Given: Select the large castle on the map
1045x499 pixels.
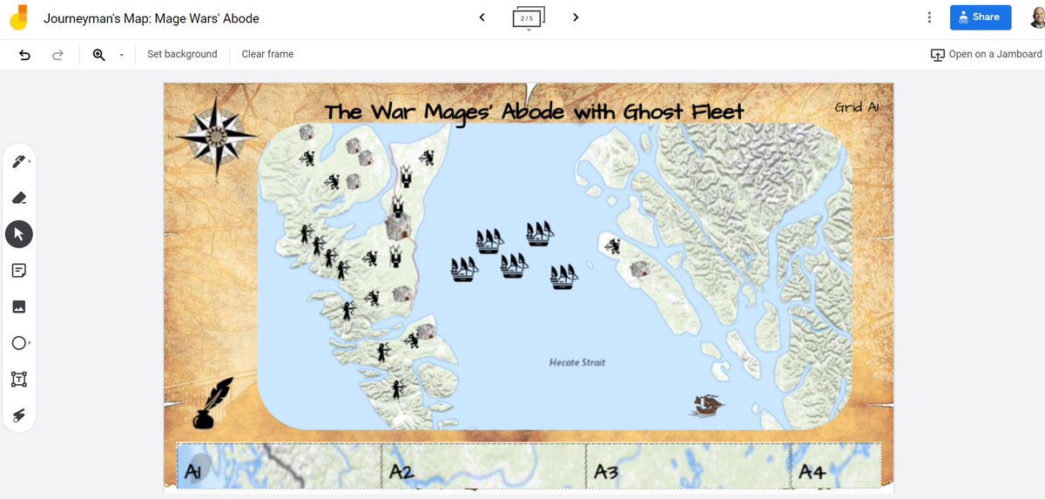Looking at the screenshot, I should [400, 226].
